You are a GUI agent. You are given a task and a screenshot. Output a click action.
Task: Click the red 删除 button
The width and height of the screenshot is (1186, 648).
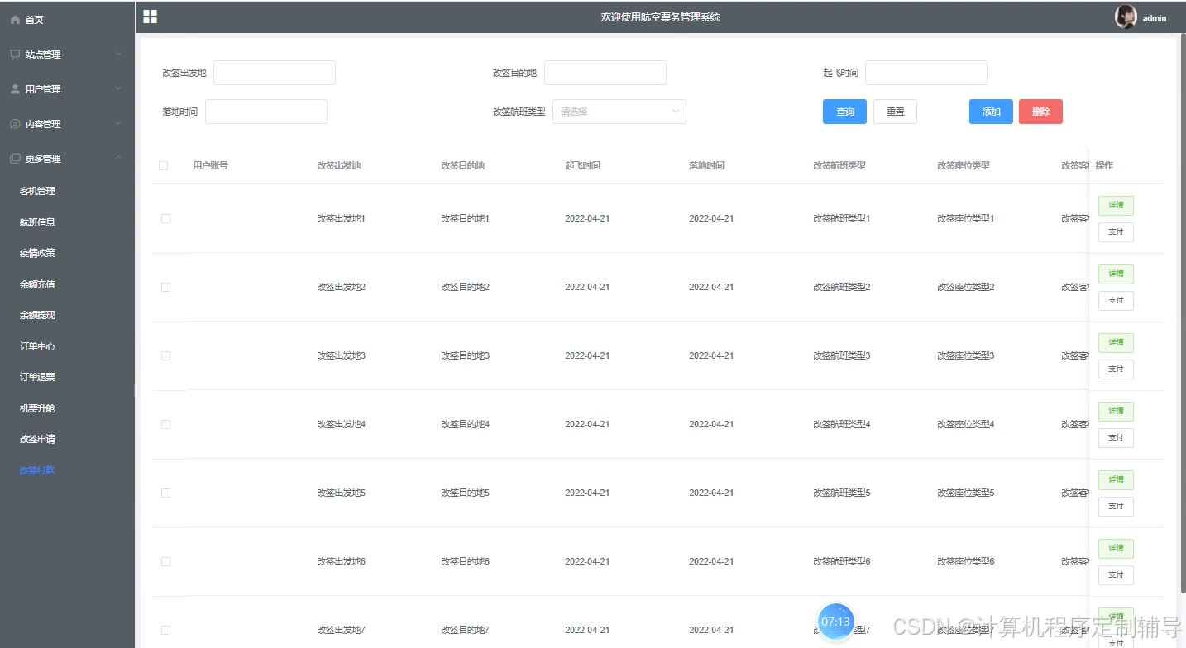1040,112
